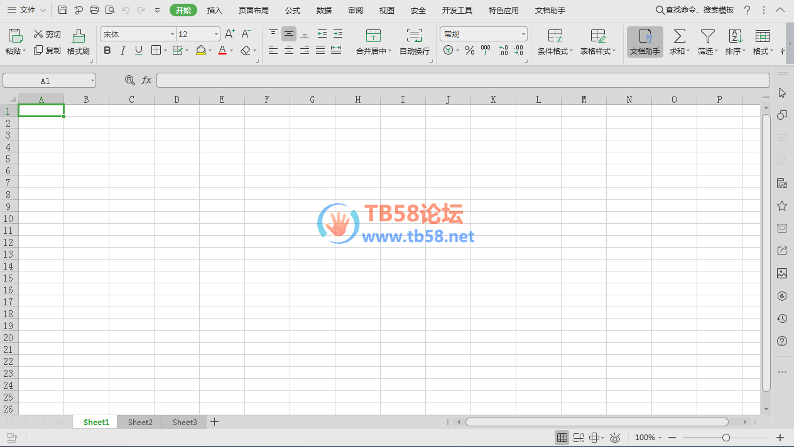Click the Document Assistant (文档助手) ribbon button
Viewport: 794px width, 447px height.
click(x=645, y=42)
